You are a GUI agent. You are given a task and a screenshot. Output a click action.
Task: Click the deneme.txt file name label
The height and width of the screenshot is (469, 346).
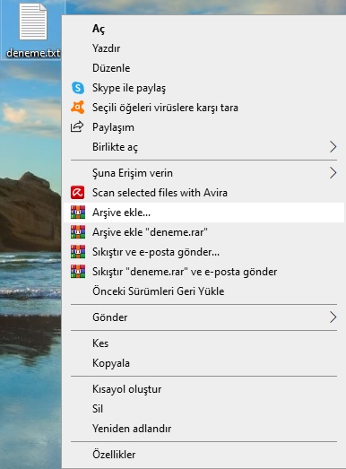point(33,53)
